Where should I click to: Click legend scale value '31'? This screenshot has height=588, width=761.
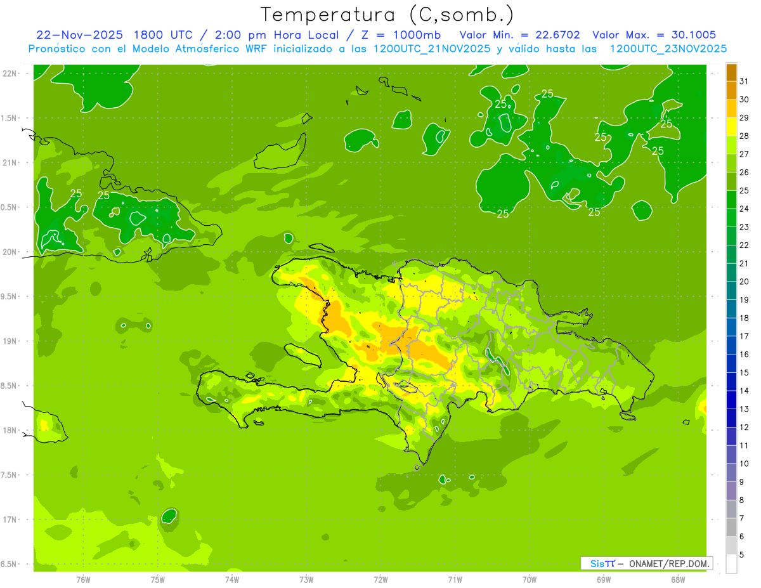click(x=744, y=82)
